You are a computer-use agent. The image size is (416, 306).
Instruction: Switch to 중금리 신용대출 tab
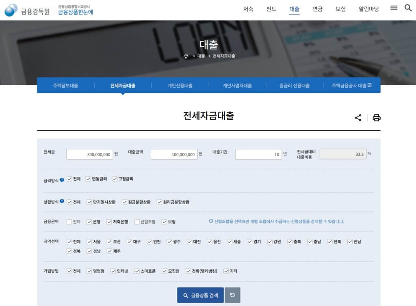tap(294, 85)
